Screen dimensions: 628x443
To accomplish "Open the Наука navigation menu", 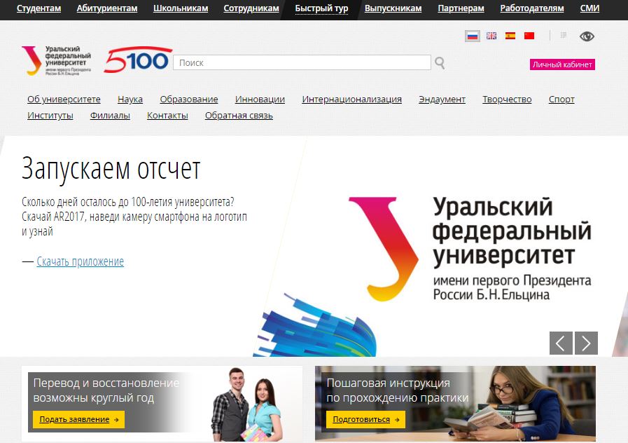I will pyautogui.click(x=130, y=100).
